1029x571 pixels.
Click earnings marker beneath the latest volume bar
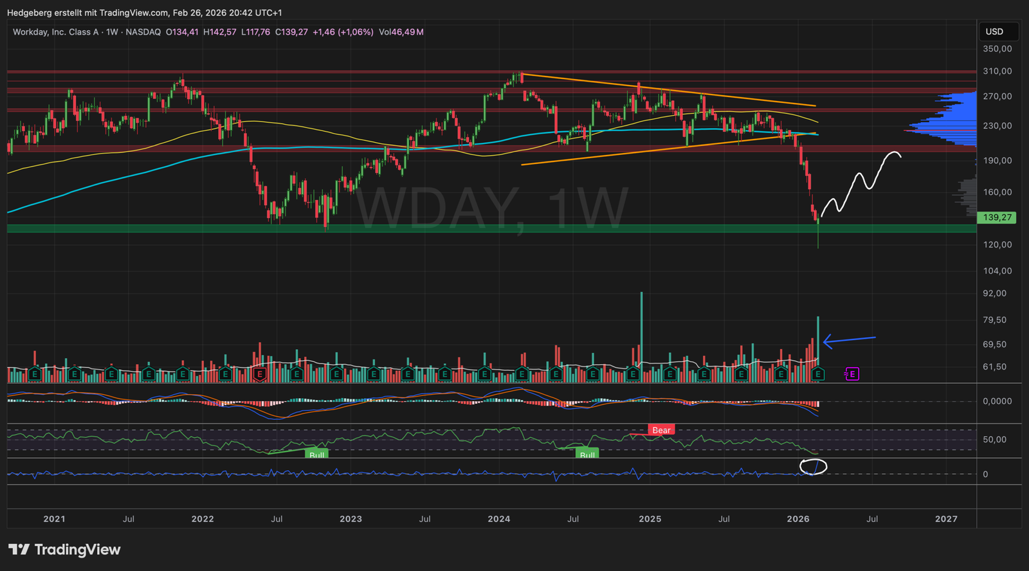tap(818, 374)
